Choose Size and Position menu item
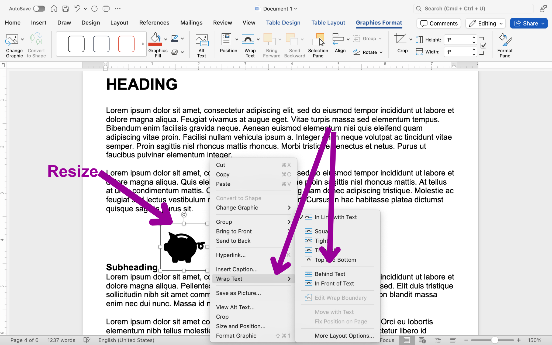The height and width of the screenshot is (345, 552). (x=253, y=326)
